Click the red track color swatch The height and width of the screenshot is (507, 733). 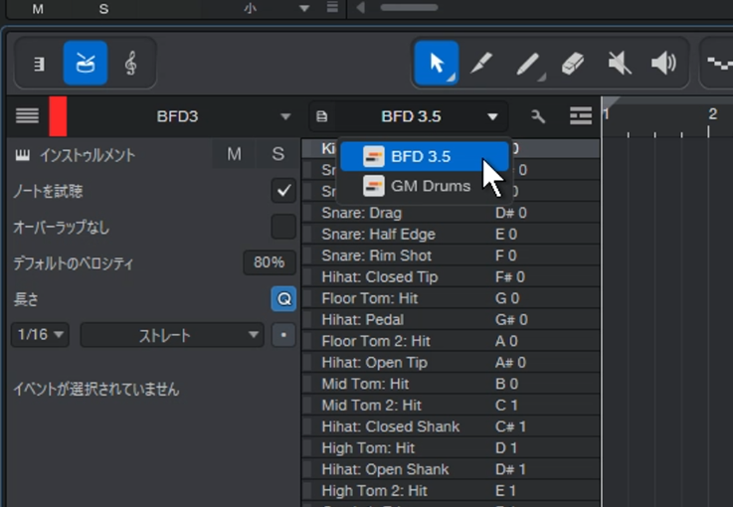point(58,116)
